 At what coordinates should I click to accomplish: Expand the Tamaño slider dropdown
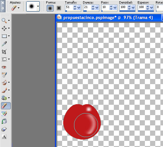tap(79, 8)
